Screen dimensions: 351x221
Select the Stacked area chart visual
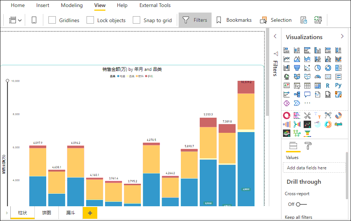point(307,59)
